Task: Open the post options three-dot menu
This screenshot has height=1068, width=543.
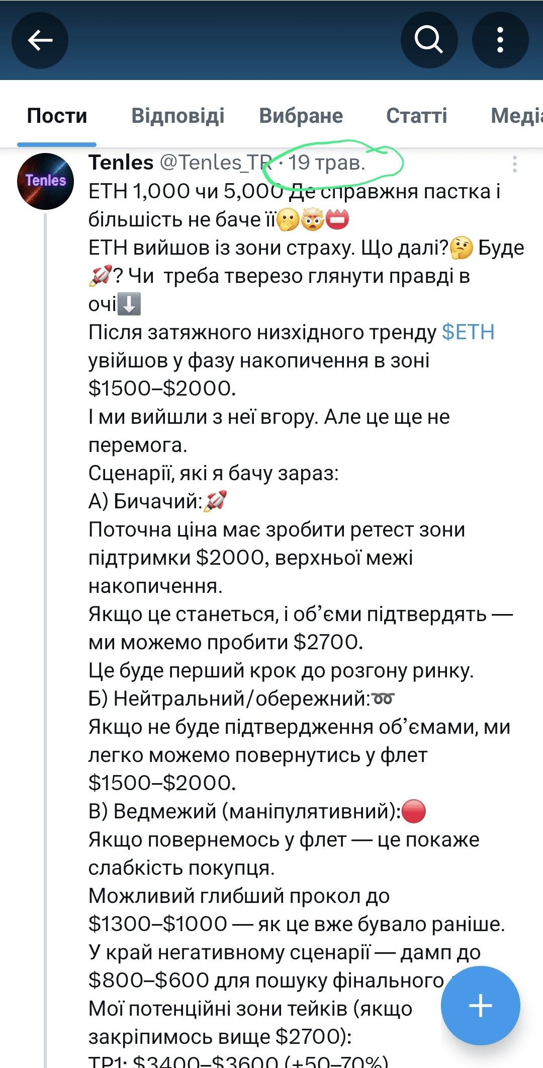Action: pos(514,164)
